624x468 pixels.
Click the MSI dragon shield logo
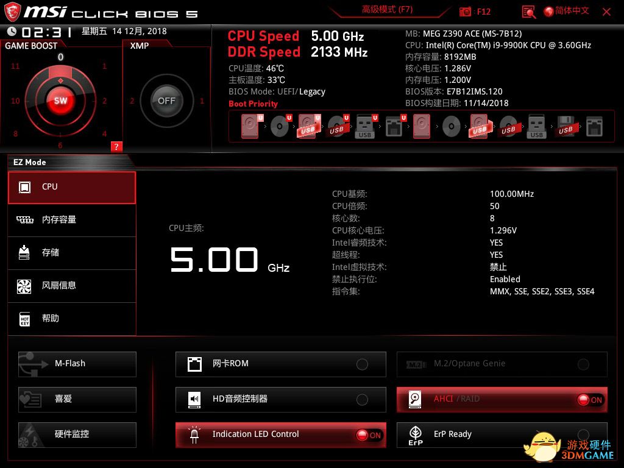pos(12,12)
